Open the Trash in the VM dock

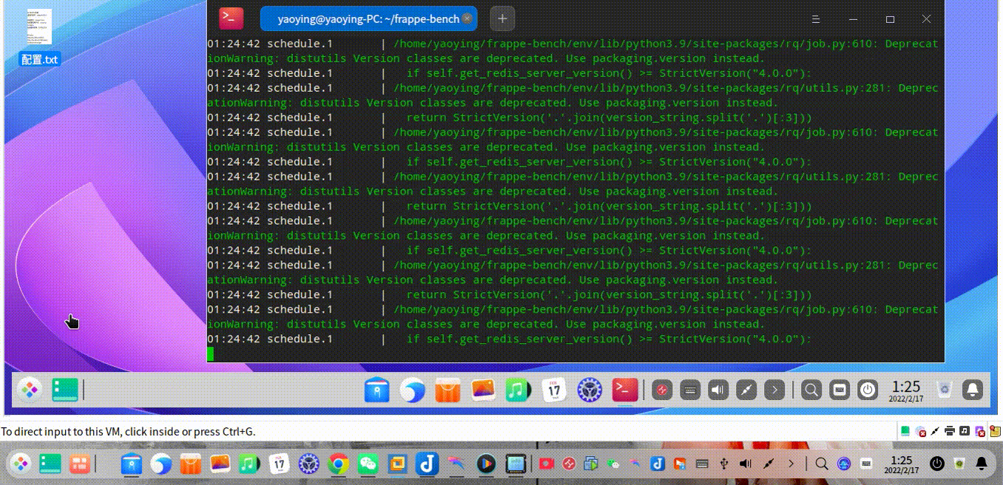click(x=944, y=390)
